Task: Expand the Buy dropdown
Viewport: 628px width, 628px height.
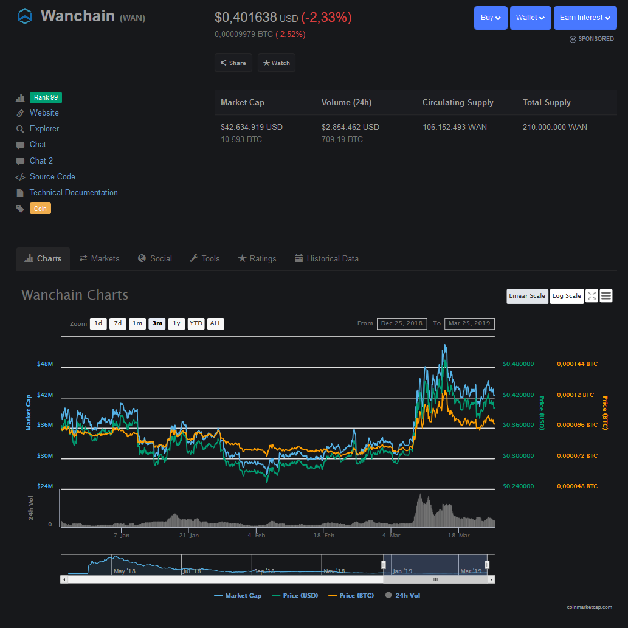Action: (491, 18)
